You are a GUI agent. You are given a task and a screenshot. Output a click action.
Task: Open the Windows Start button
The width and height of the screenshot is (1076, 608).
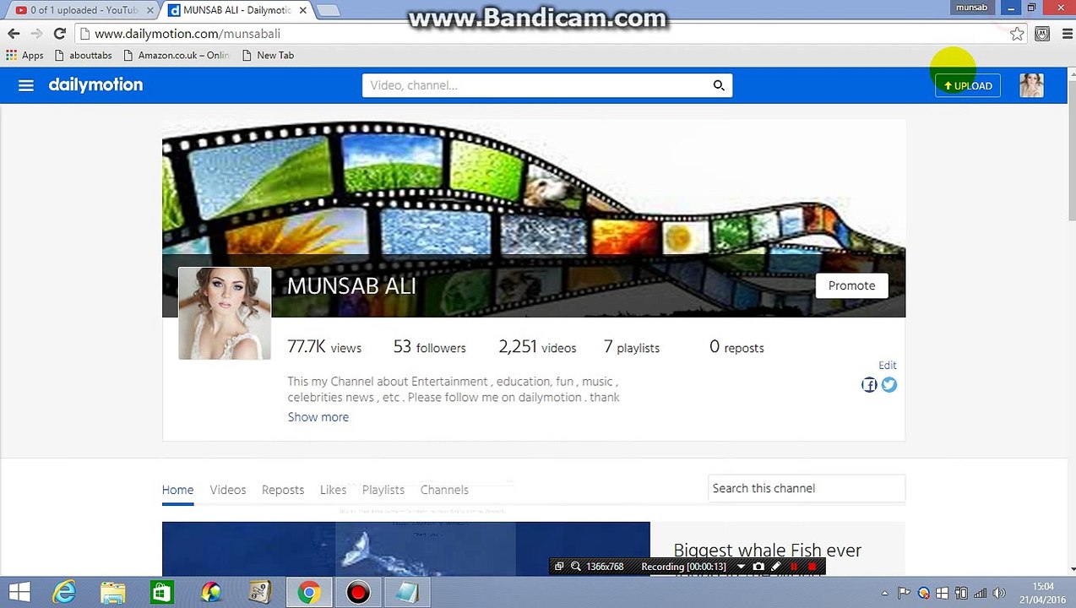point(19,593)
